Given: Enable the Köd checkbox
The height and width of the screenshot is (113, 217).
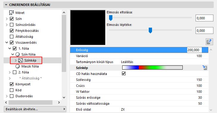Looking at the screenshot, I should pyautogui.click(x=12, y=90).
